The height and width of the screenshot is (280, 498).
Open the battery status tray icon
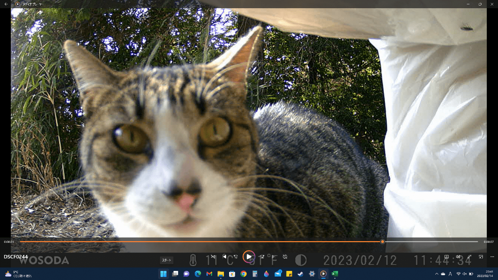coord(471,274)
